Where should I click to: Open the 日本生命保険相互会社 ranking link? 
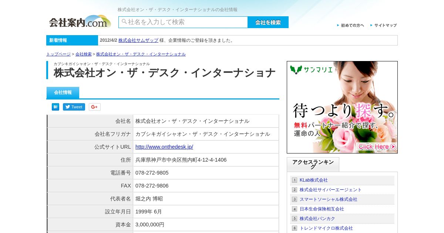[322, 209]
